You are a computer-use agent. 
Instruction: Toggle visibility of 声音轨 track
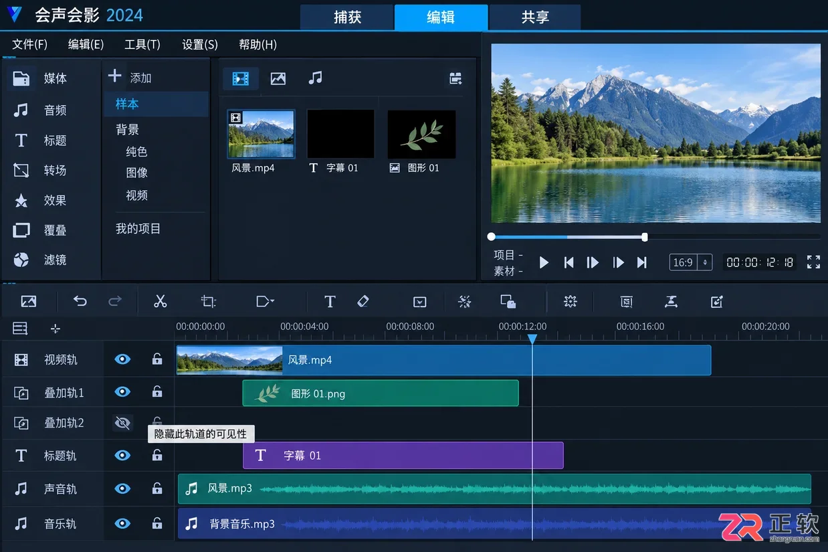point(122,489)
